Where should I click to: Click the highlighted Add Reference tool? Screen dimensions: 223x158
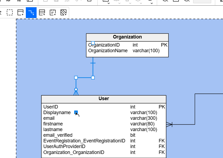31,12
